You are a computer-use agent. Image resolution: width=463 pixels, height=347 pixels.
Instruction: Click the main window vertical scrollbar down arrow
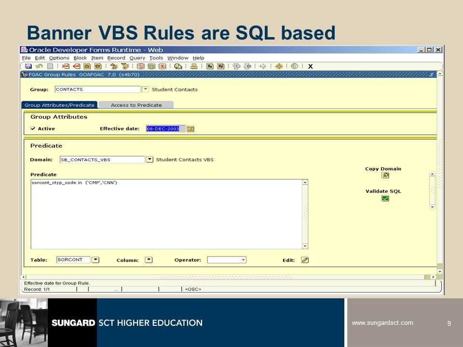pyautogui.click(x=440, y=271)
